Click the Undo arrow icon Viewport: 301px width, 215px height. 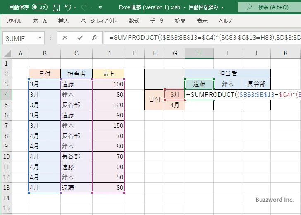pyautogui.click(x=68, y=7)
